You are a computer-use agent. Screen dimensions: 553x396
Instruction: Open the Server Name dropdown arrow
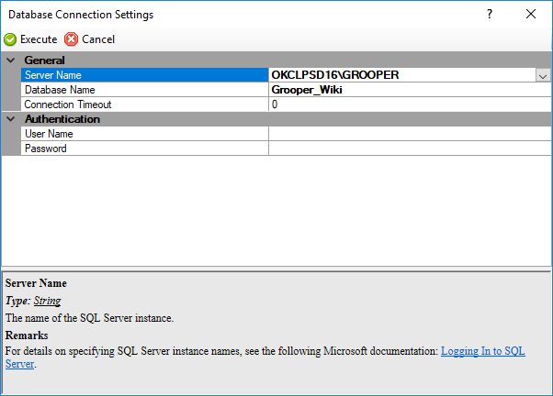[x=543, y=75]
